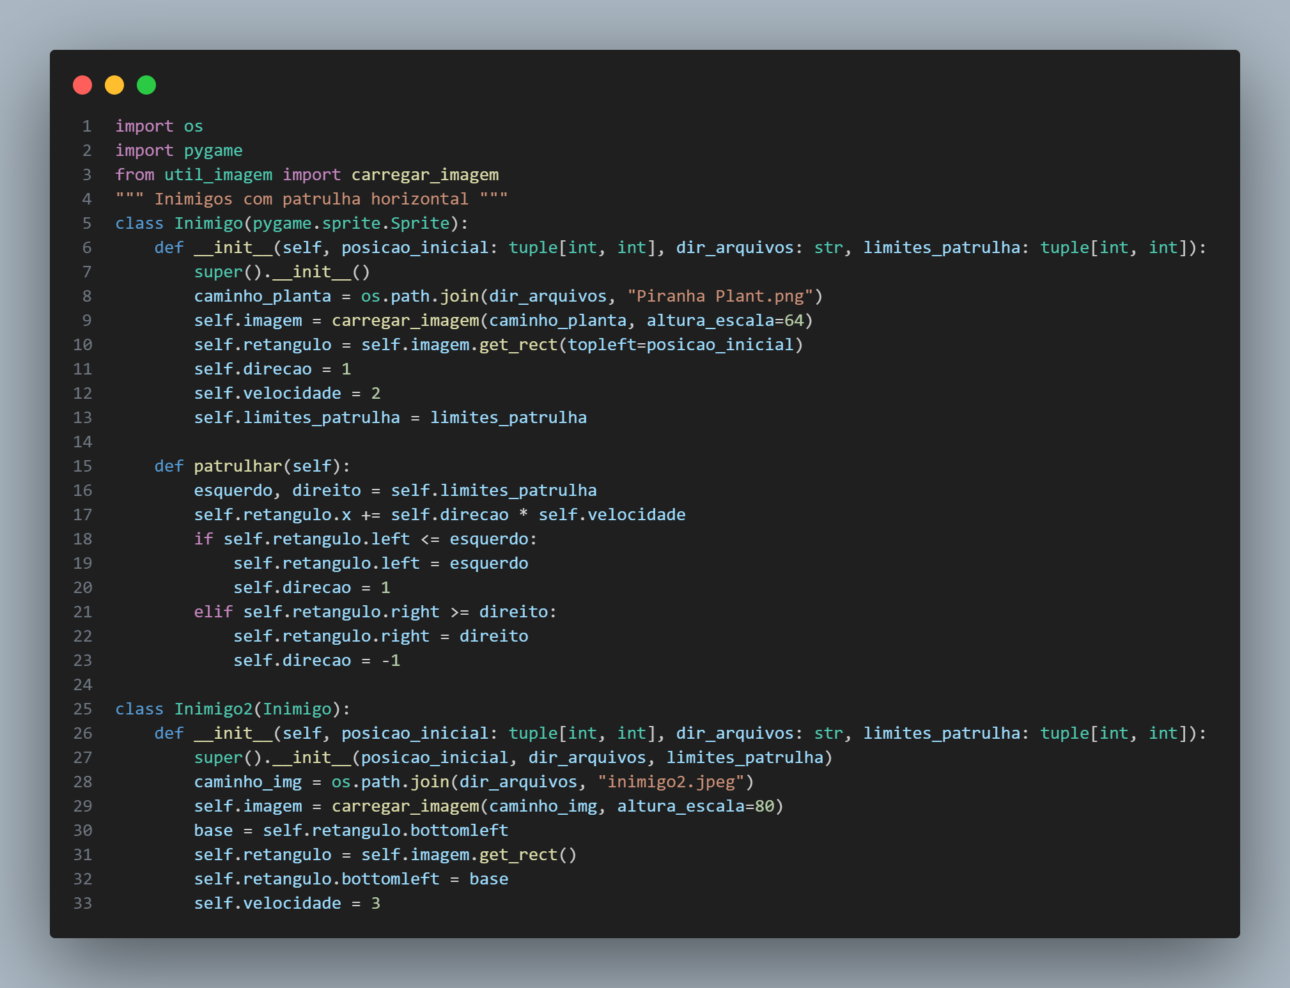
Task: Click the green maximize window dot
Action: pos(146,85)
